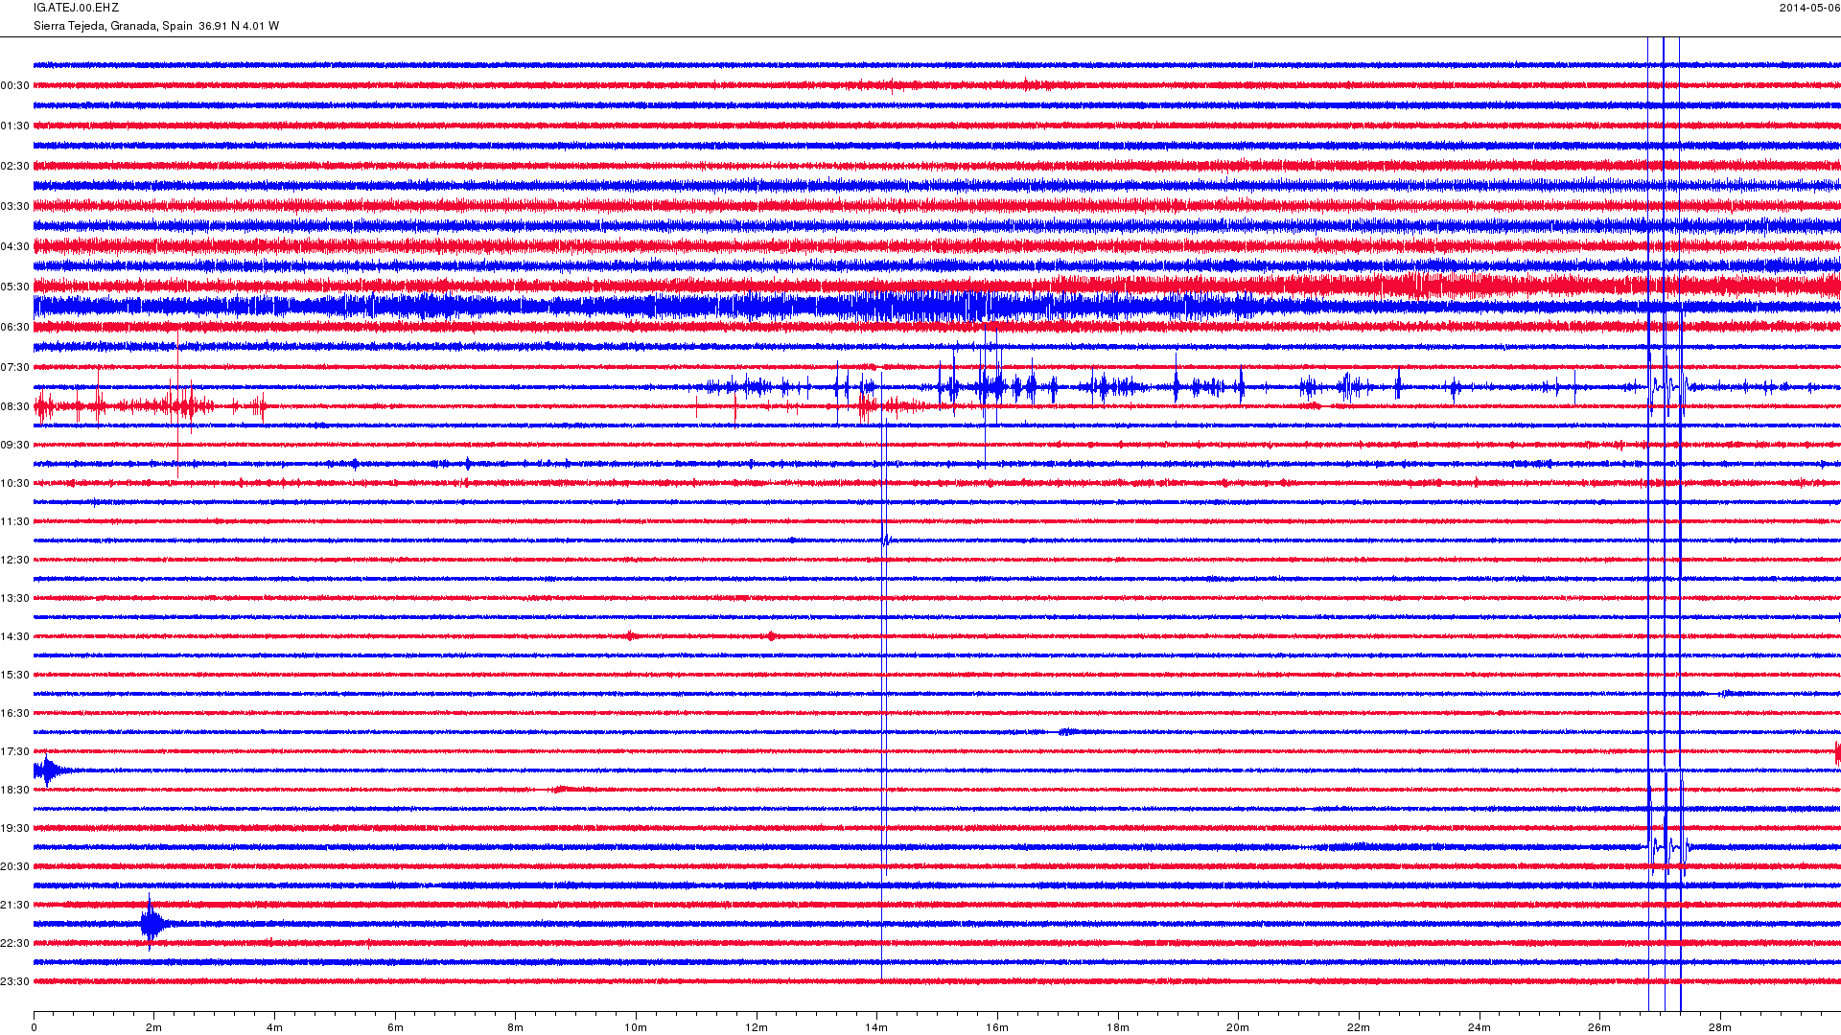Click the 05:30 time label
Screen dimensions: 1841x1035
coord(14,287)
